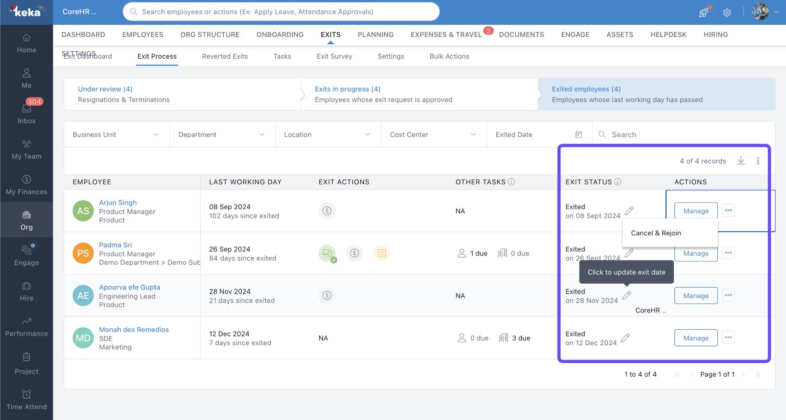Switch to the Reverted Exits tab

pyautogui.click(x=225, y=56)
